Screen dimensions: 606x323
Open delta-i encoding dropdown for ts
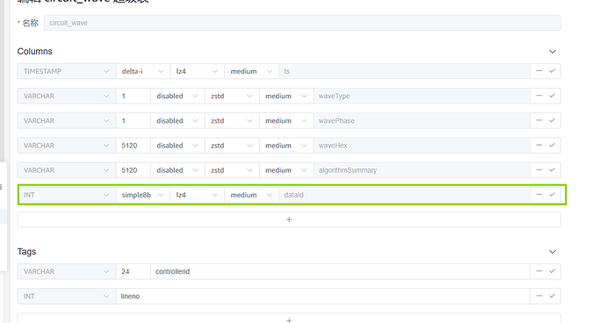(143, 71)
